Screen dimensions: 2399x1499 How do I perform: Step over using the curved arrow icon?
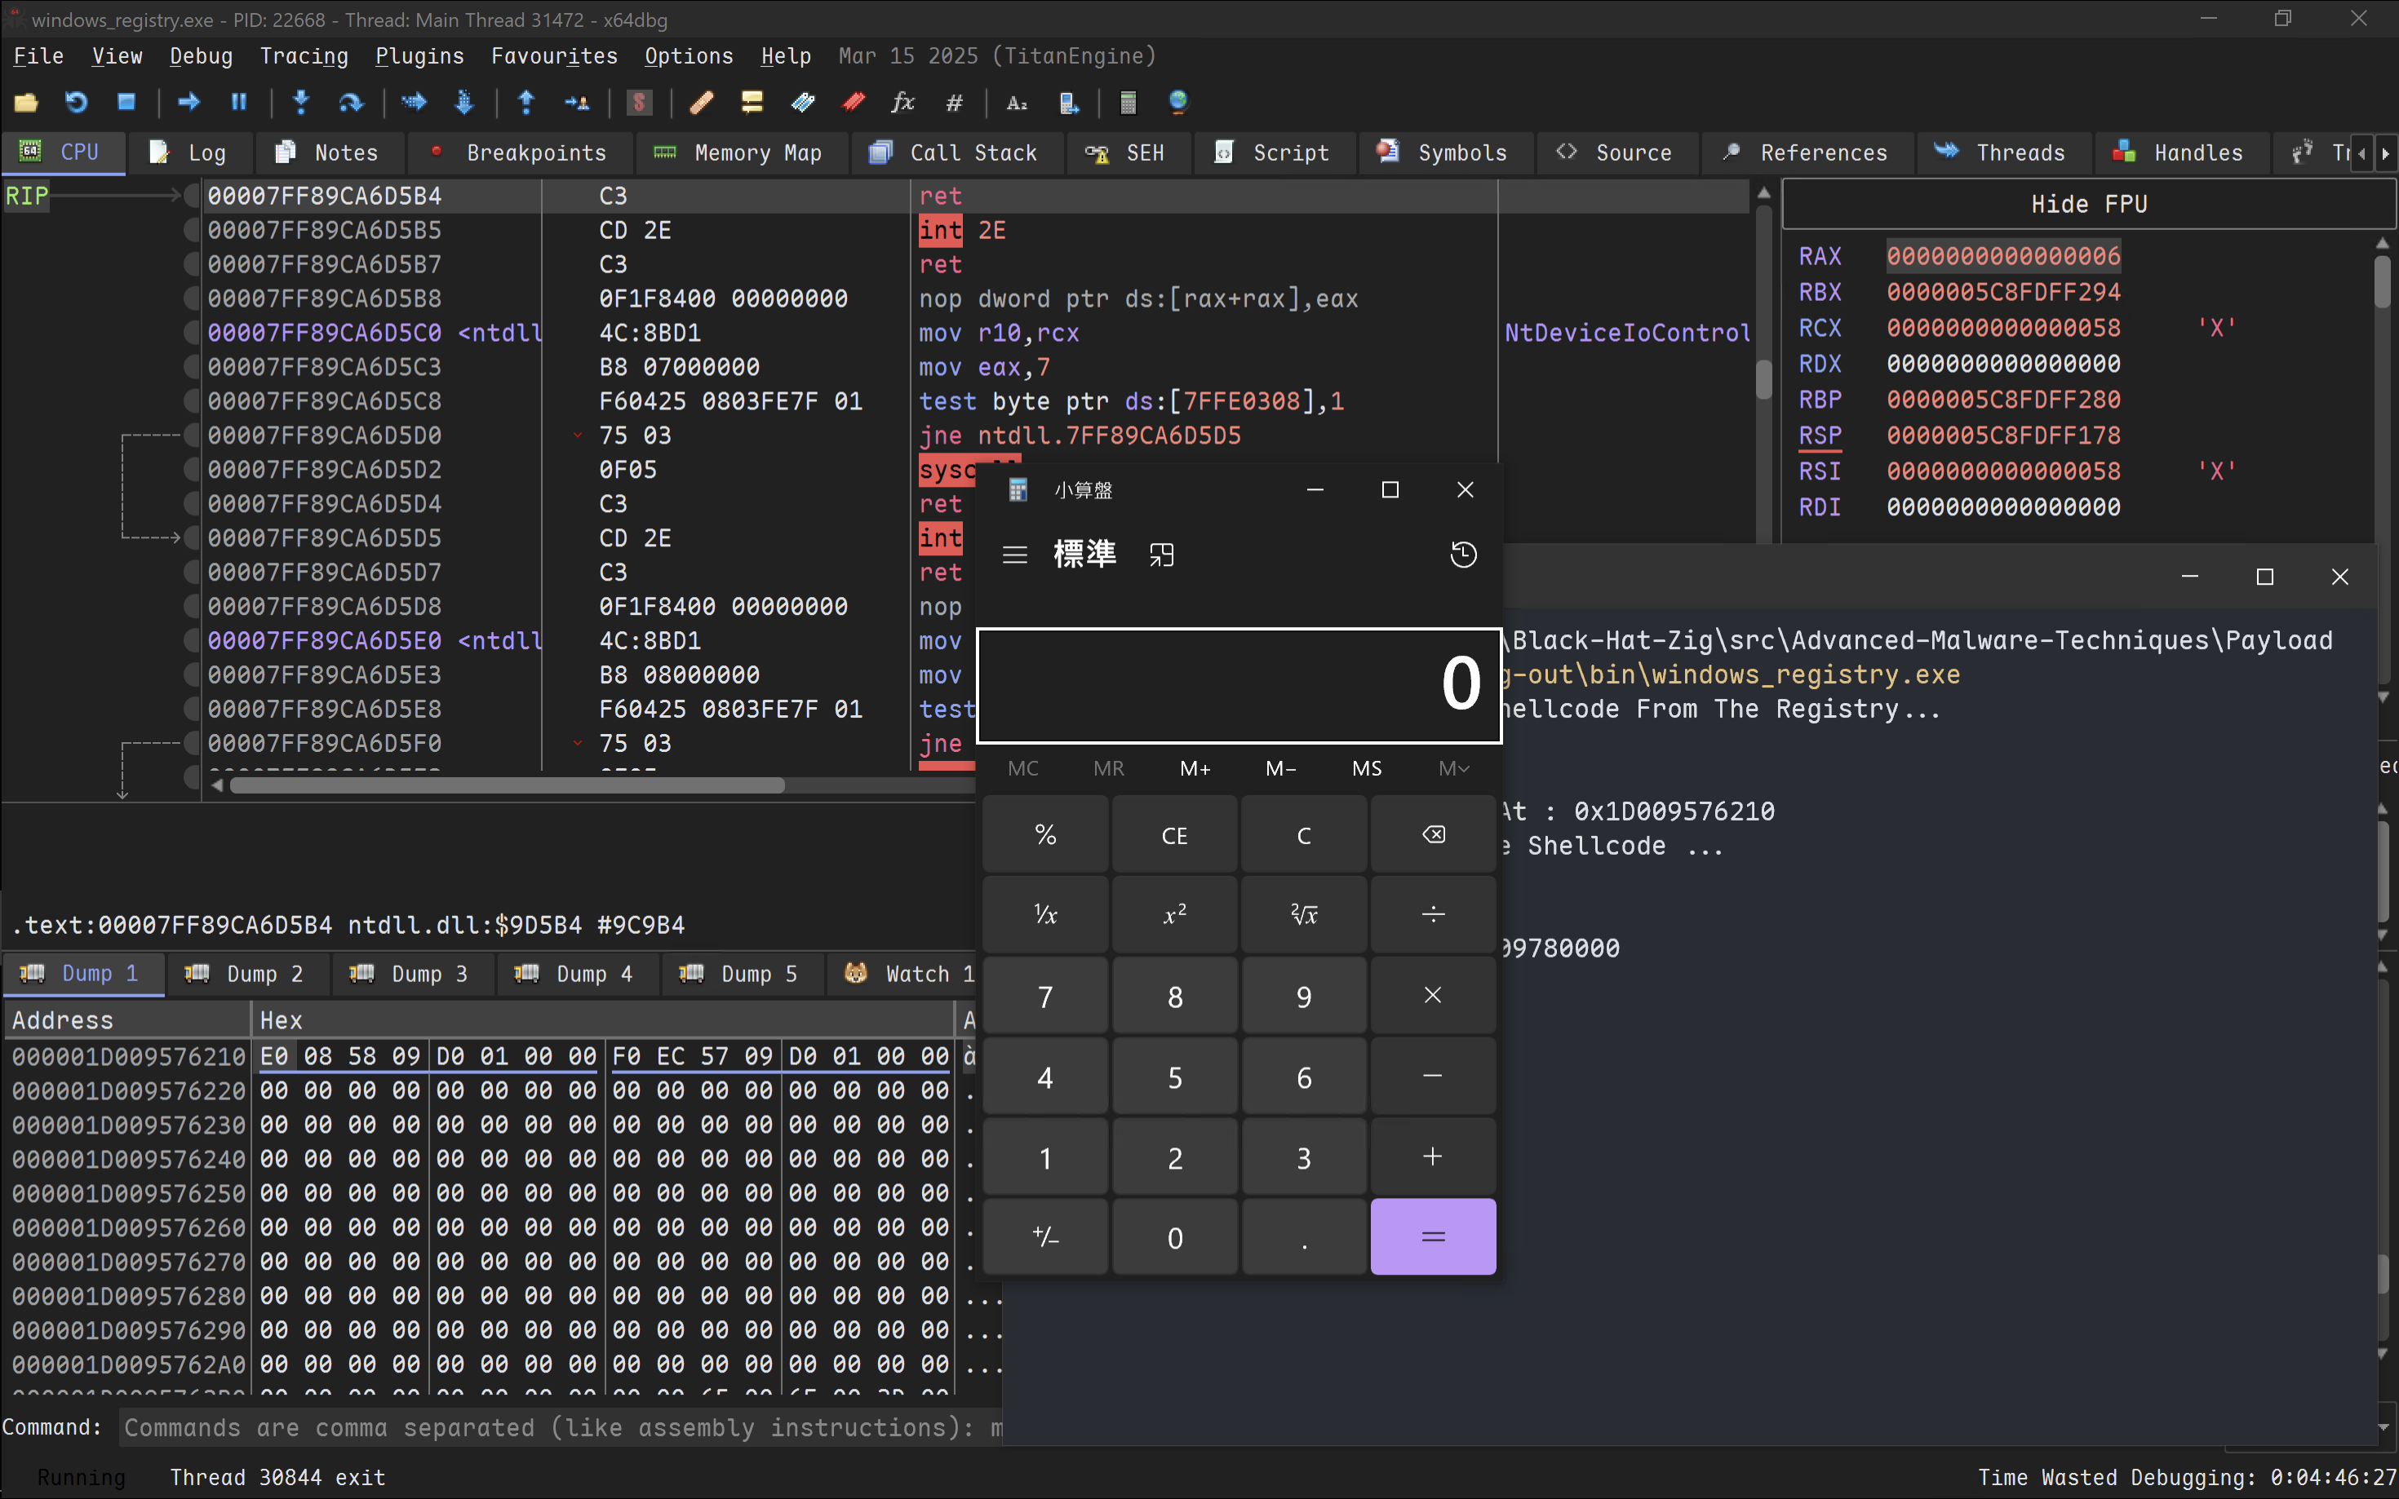351,102
